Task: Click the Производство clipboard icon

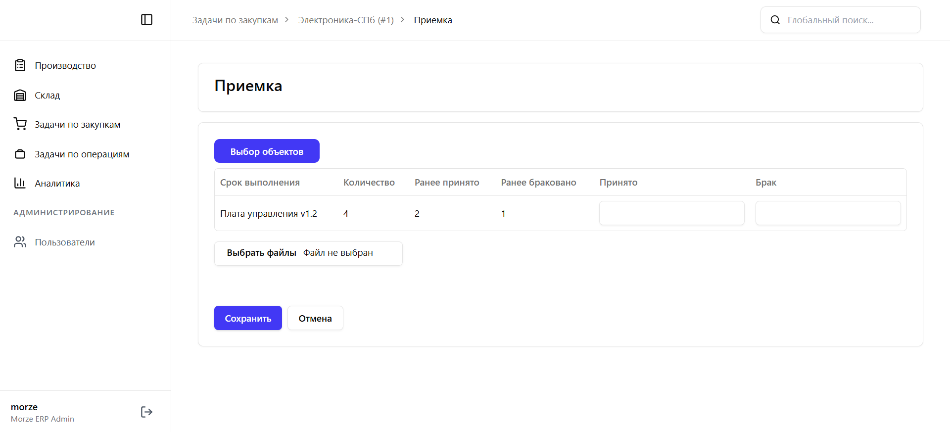Action: click(20, 65)
